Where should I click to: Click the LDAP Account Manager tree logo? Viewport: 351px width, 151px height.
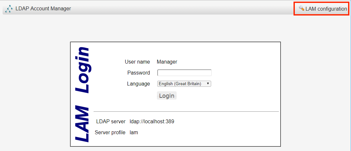coord(9,9)
